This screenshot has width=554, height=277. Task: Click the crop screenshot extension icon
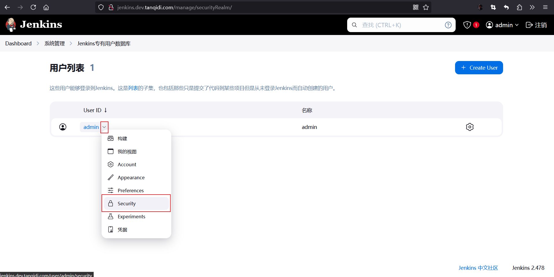(x=493, y=7)
